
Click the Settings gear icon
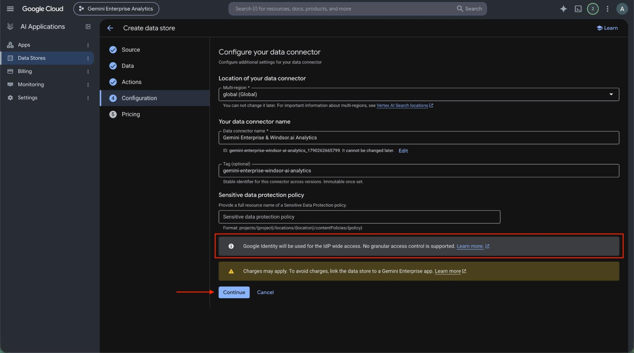click(x=10, y=98)
